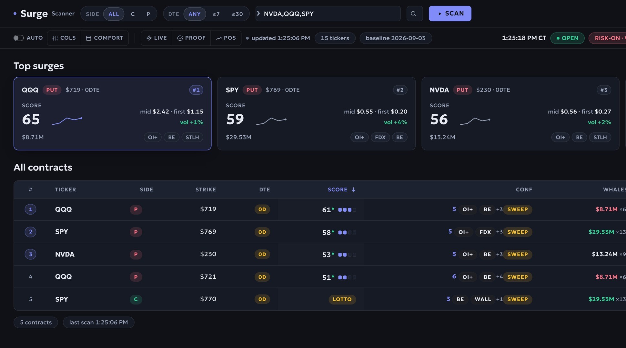Select DTE filter ANY
This screenshot has height=348, width=626.
195,14
